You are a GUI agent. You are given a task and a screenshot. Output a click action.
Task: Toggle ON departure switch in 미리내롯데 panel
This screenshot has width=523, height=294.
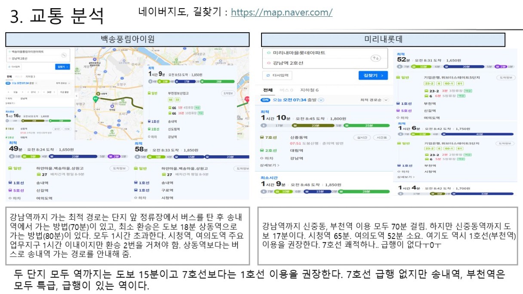click(x=265, y=100)
